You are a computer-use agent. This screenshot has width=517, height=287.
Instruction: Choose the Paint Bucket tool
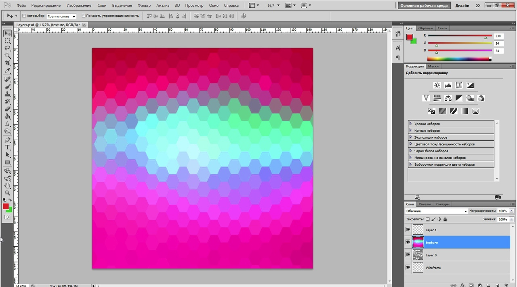(x=7, y=116)
